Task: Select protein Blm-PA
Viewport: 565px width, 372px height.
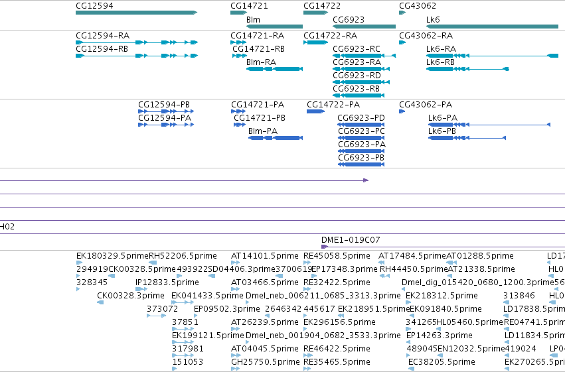Action: pyautogui.click(x=276, y=138)
